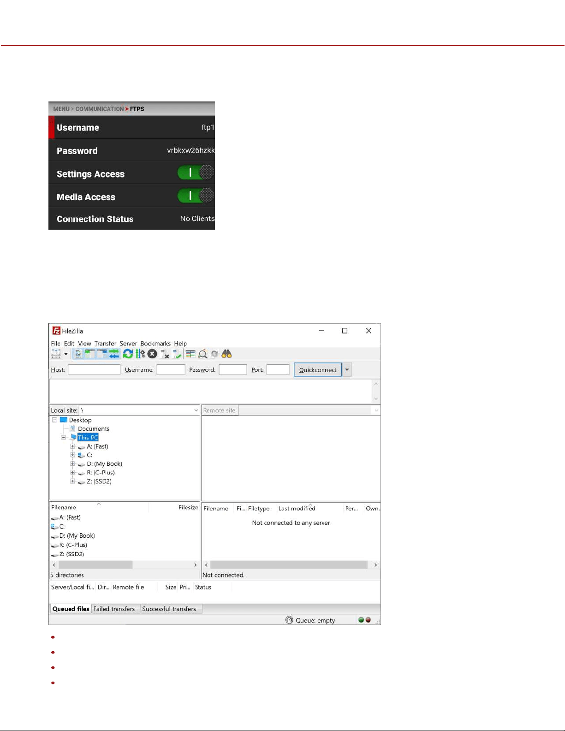Toggle transfer queue display icon
565x731 pixels.
click(114, 354)
